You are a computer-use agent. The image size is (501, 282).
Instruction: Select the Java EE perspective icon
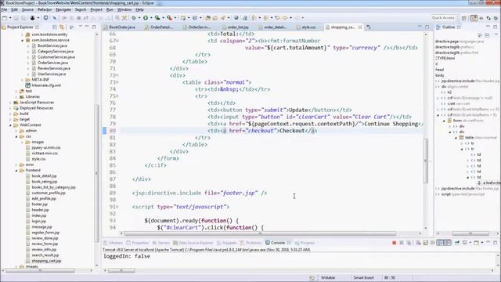(474, 18)
